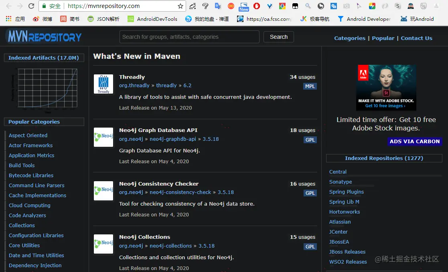Image resolution: width=448 pixels, height=272 pixels.
Task: Open the Sonatype repository link
Action: pos(341,182)
